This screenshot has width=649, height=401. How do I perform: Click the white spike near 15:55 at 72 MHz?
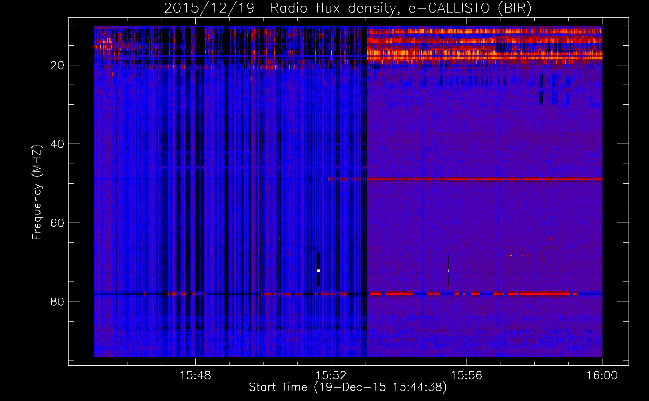(x=449, y=271)
